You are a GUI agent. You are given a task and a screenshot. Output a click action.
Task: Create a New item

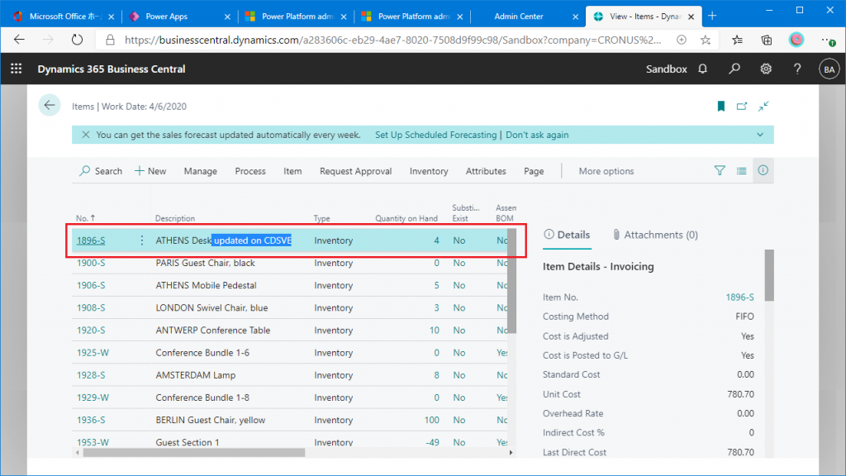pyautogui.click(x=150, y=171)
